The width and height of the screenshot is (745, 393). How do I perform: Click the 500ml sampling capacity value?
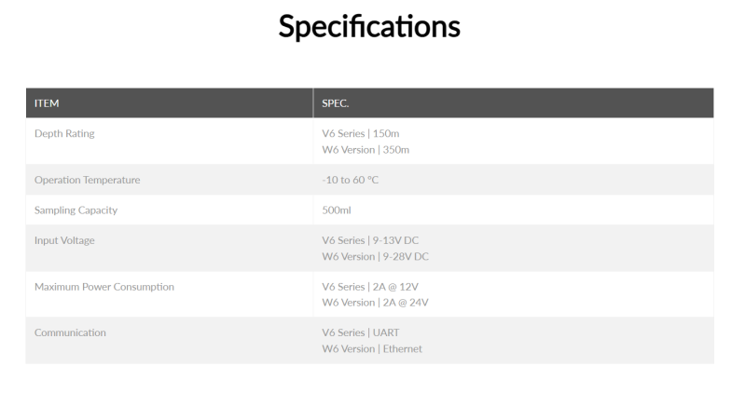(337, 210)
